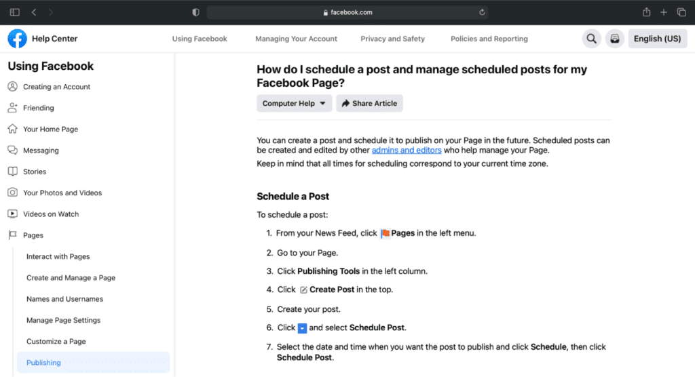Open the Safari share icon

pos(647,12)
